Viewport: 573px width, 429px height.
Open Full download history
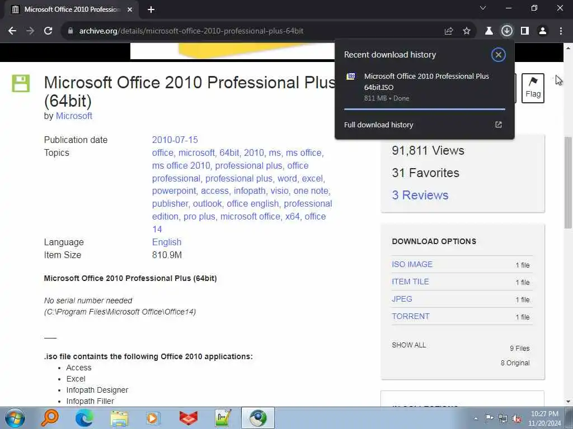pyautogui.click(x=379, y=125)
